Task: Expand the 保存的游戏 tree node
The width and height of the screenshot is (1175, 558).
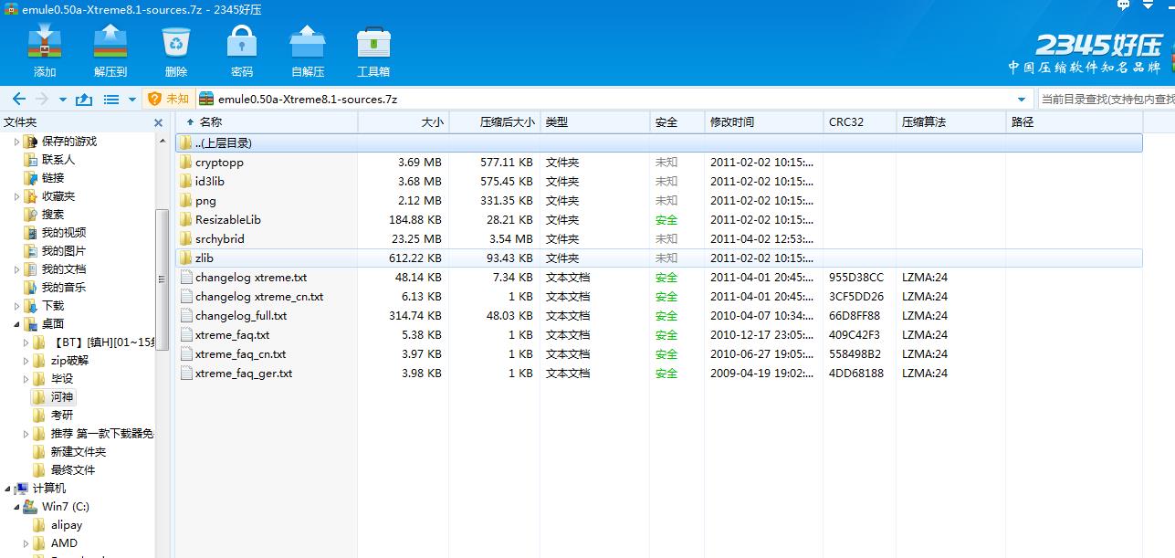Action: tap(16, 142)
